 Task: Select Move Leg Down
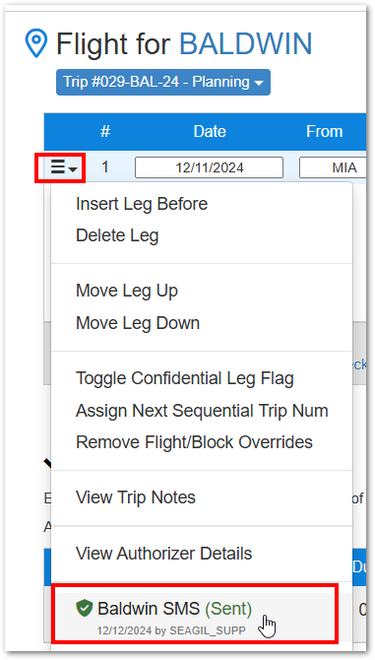tap(138, 323)
